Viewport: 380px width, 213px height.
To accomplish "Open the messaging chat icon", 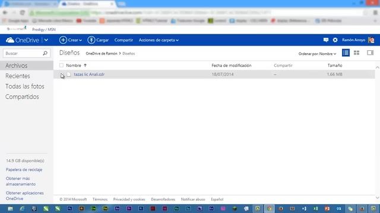I will (x=326, y=40).
